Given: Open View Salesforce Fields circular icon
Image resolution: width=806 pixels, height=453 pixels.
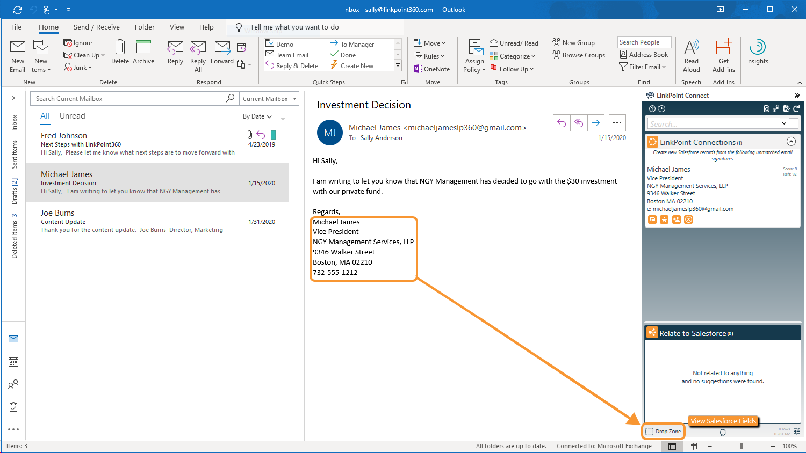Looking at the screenshot, I should click(723, 432).
